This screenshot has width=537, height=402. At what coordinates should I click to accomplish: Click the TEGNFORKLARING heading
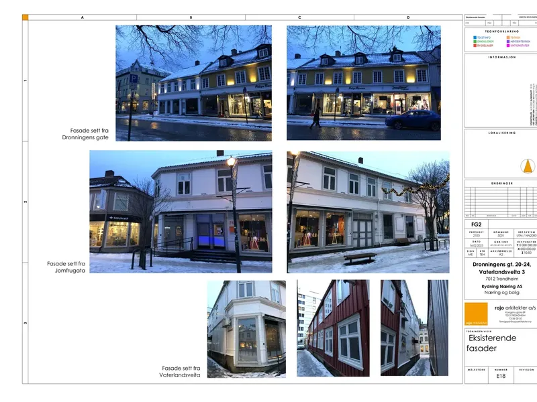(x=501, y=31)
